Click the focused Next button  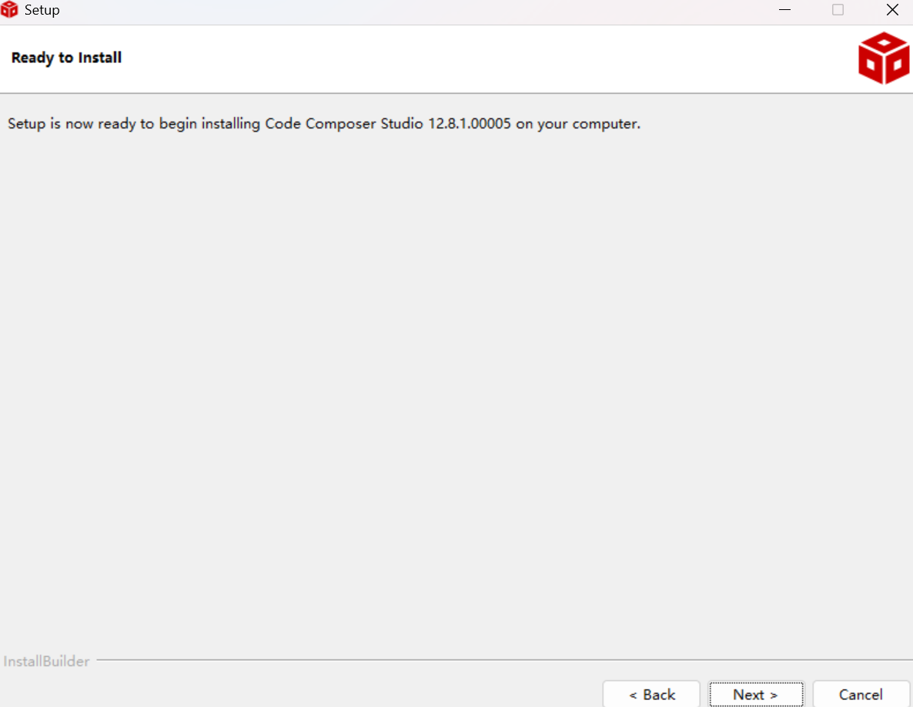click(756, 695)
